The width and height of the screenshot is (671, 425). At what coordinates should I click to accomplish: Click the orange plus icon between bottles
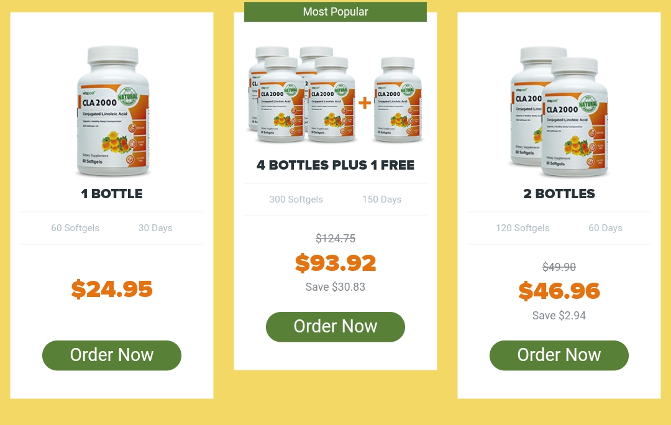tap(365, 103)
